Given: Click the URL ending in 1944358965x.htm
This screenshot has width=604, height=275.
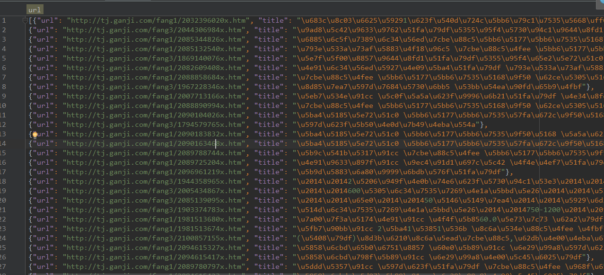Looking at the screenshot, I should (x=154, y=181).
